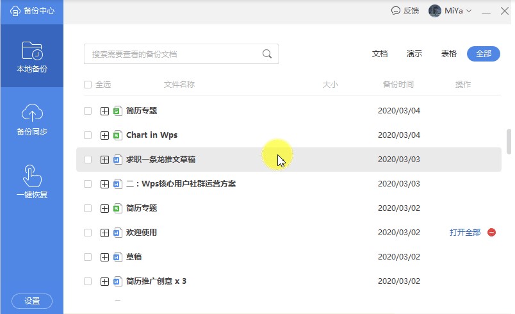Filter backups by 演示 presentations

point(414,54)
